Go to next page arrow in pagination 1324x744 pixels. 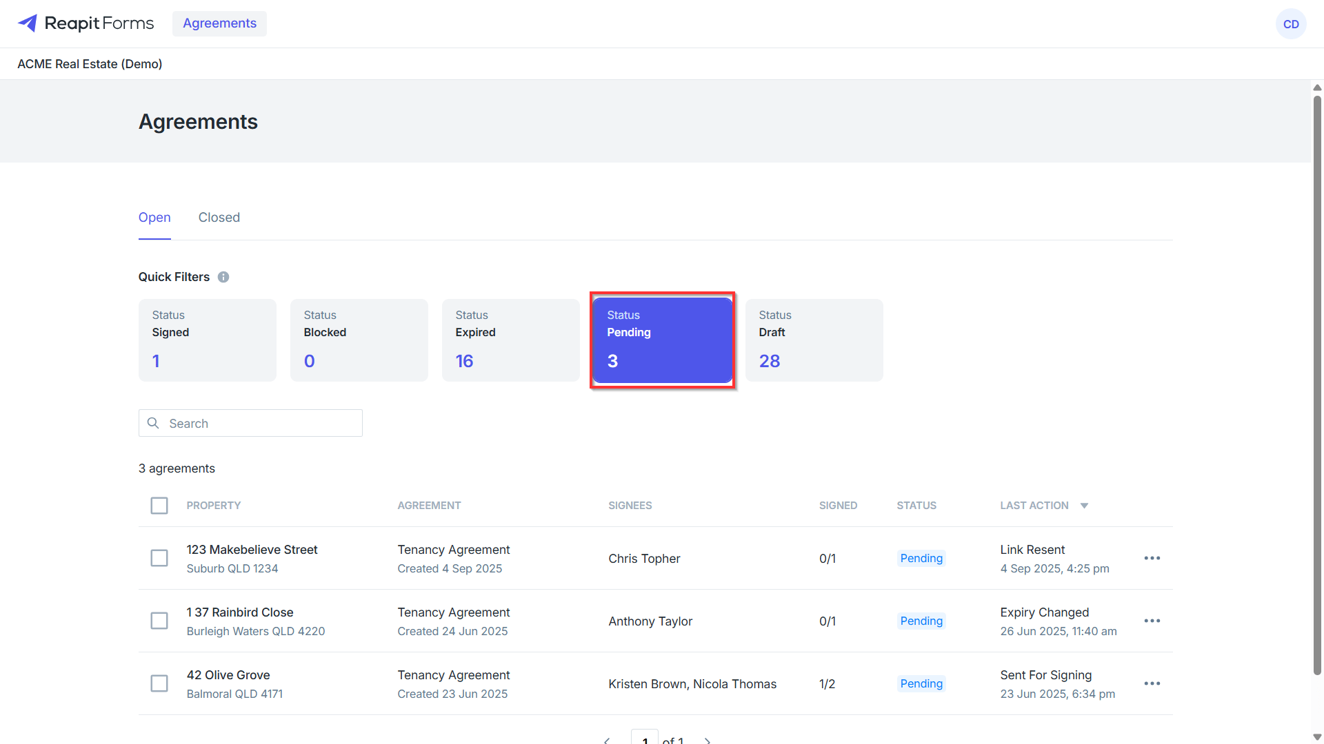[x=708, y=741]
